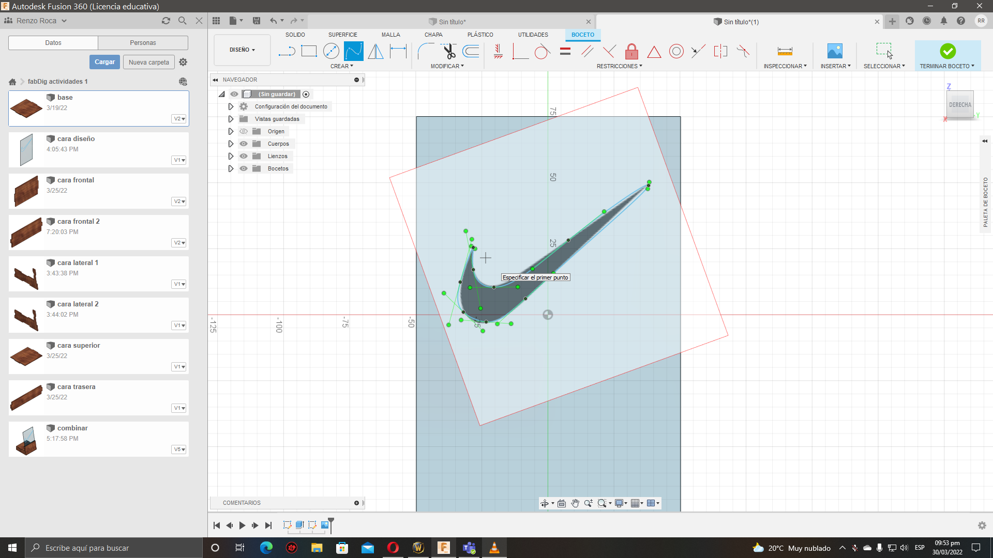
Task: Expand the Bocetos tree node
Action: coord(231,168)
